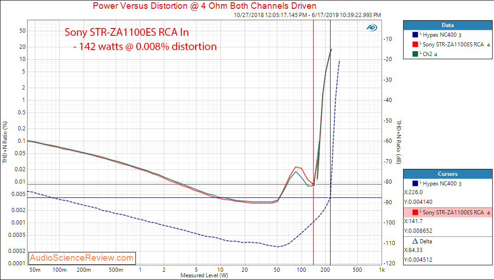
Task: Click the Delta value Y:0.004512
Action: tap(418, 260)
